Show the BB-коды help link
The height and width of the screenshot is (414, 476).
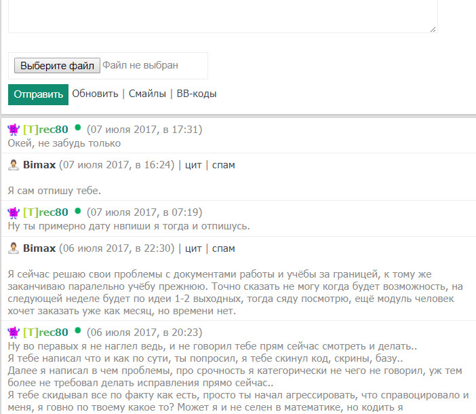[197, 94]
